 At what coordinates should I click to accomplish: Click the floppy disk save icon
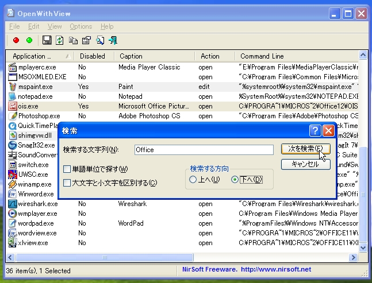[47, 40]
